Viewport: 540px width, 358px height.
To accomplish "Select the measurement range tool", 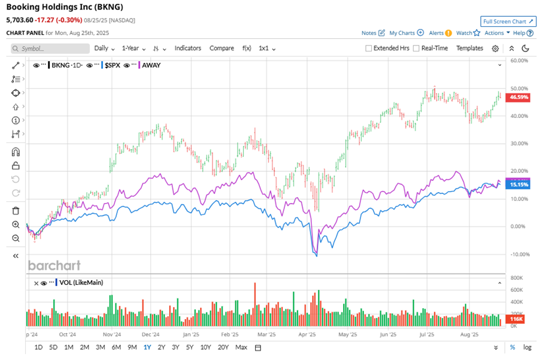I will (16, 134).
